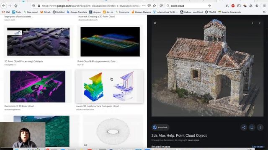The image size is (268, 150).
Task: Open the Trello bookmark
Action: coord(17,12)
